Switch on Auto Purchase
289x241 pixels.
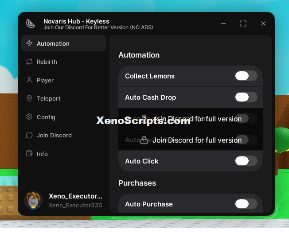246,204
